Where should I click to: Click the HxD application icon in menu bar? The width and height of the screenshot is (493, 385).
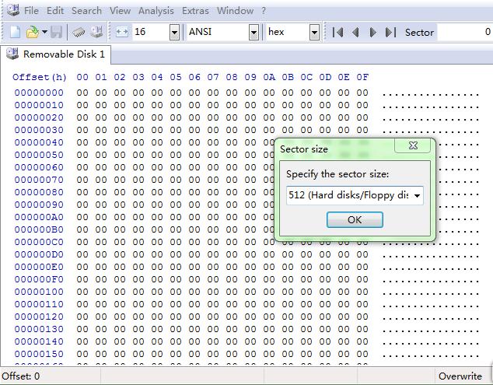point(13,10)
